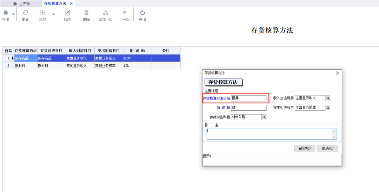Expand the 新增 dropdown arrow

click(x=54, y=14)
